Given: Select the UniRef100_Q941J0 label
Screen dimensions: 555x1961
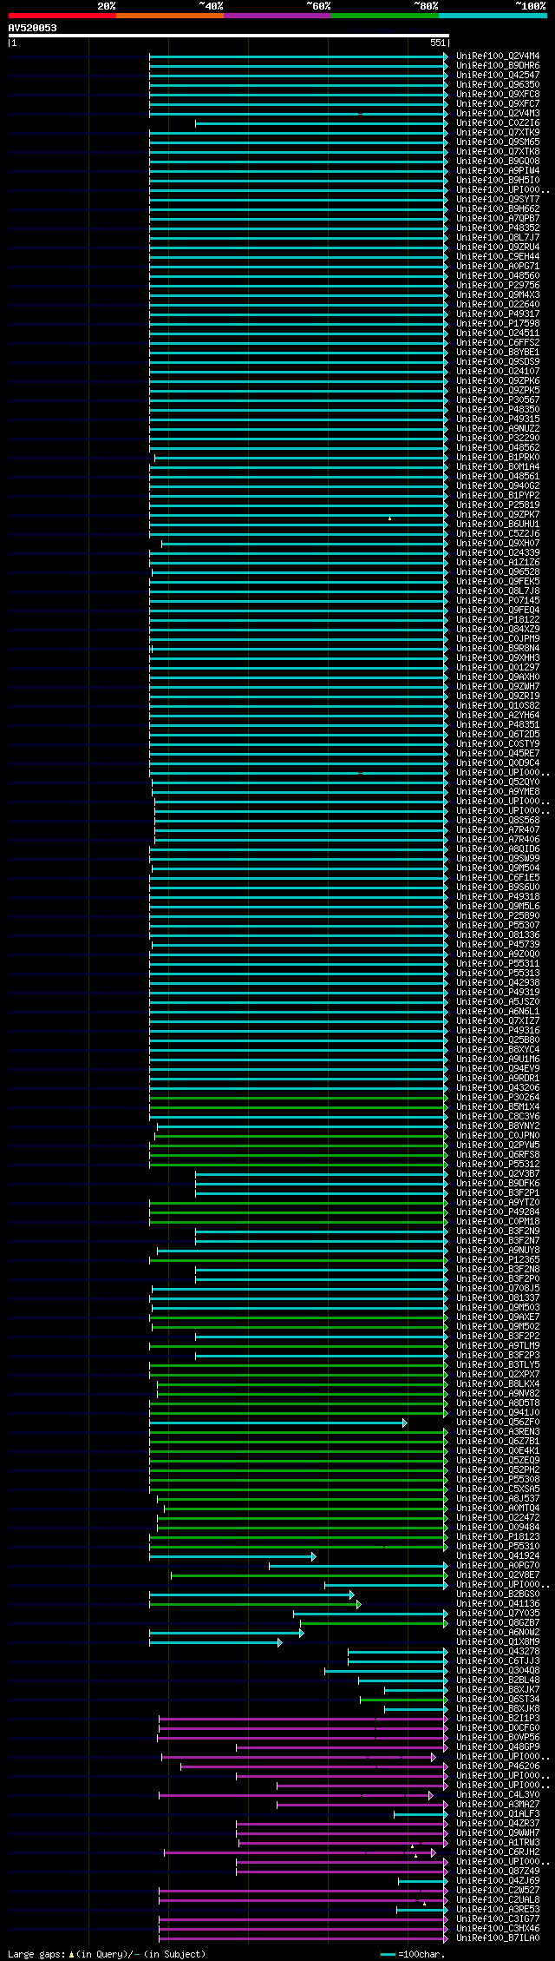Looking at the screenshot, I should click(498, 1413).
